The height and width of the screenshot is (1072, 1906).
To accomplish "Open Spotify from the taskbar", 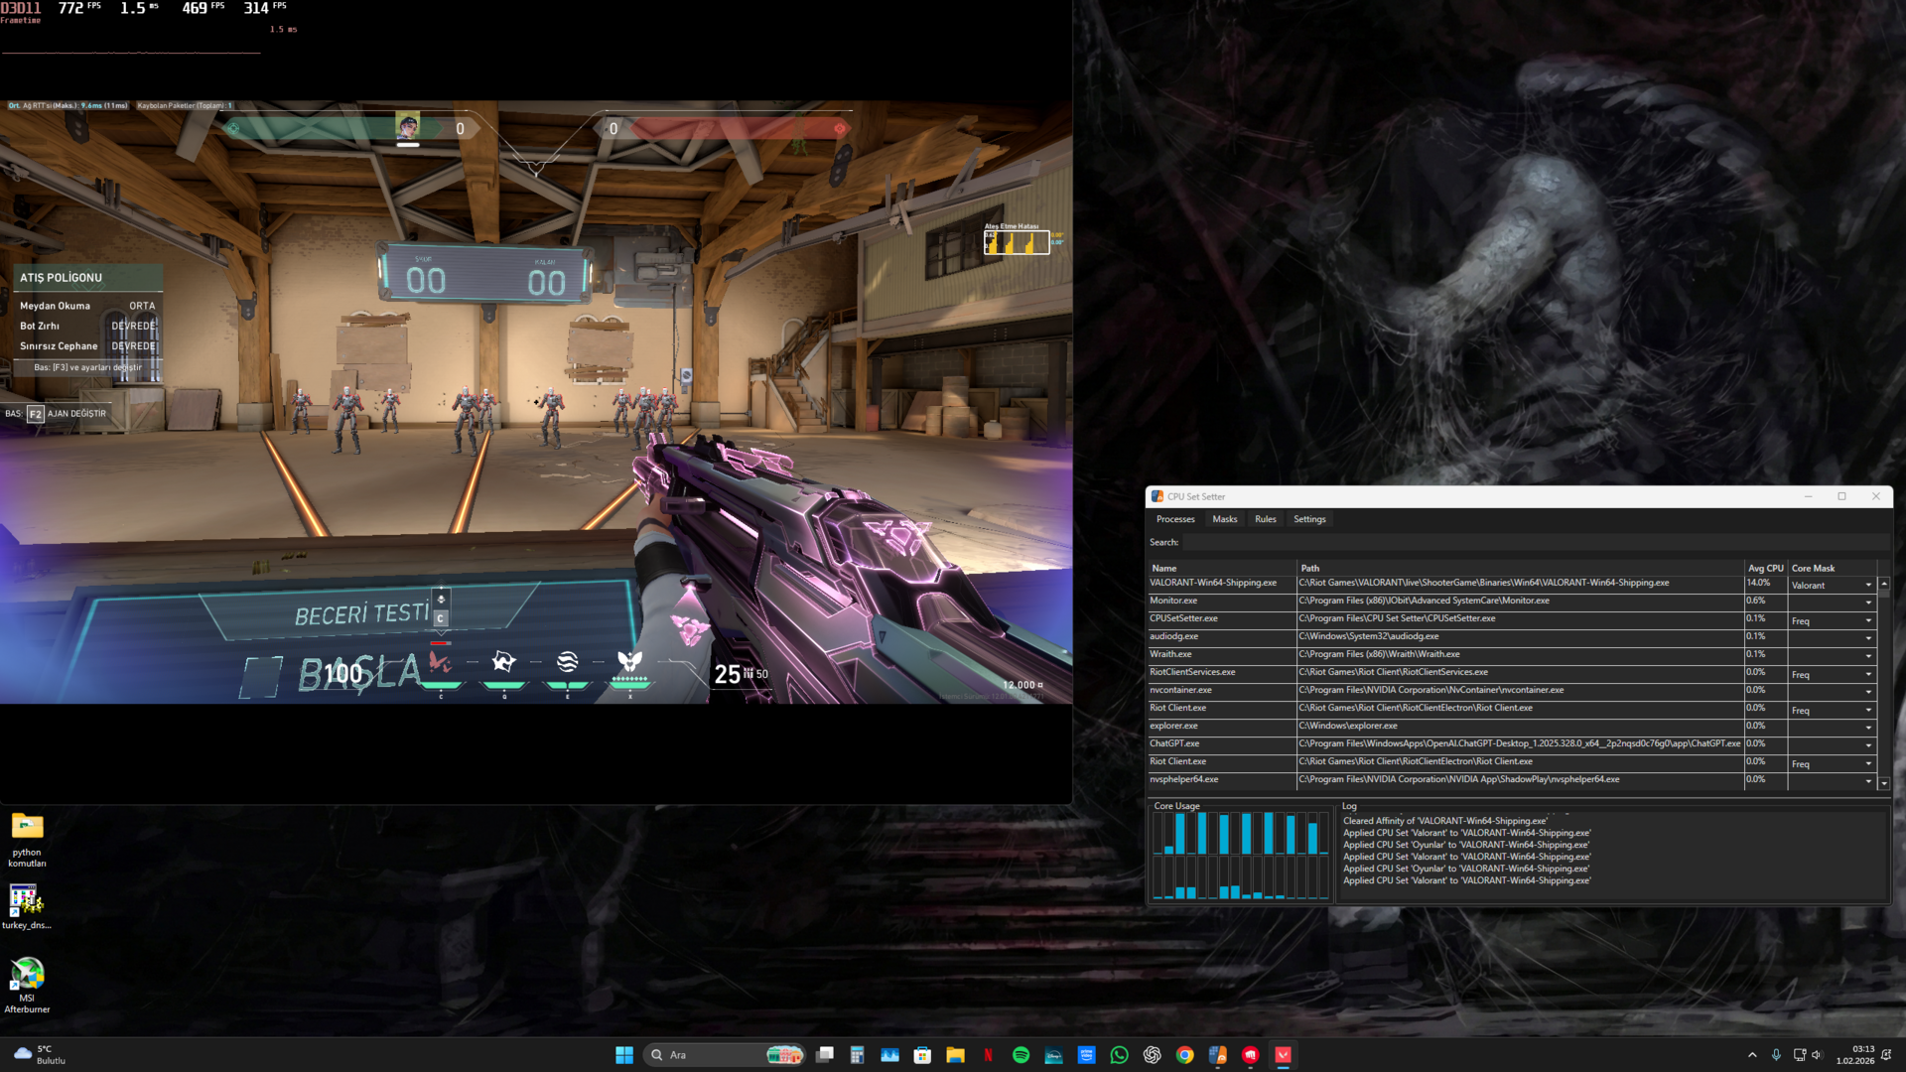I will pos(1021,1055).
